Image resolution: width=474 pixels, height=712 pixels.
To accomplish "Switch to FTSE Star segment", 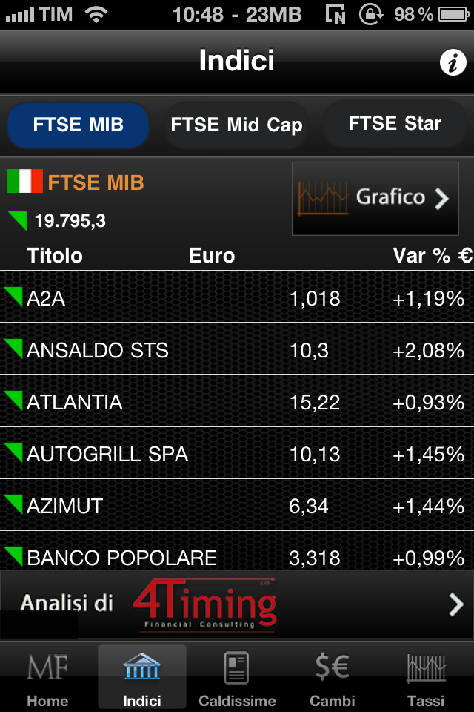I will (395, 124).
